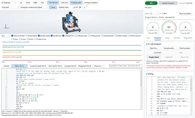Open the Monitor tab
This screenshot has width=195, height=118.
coord(177,38)
